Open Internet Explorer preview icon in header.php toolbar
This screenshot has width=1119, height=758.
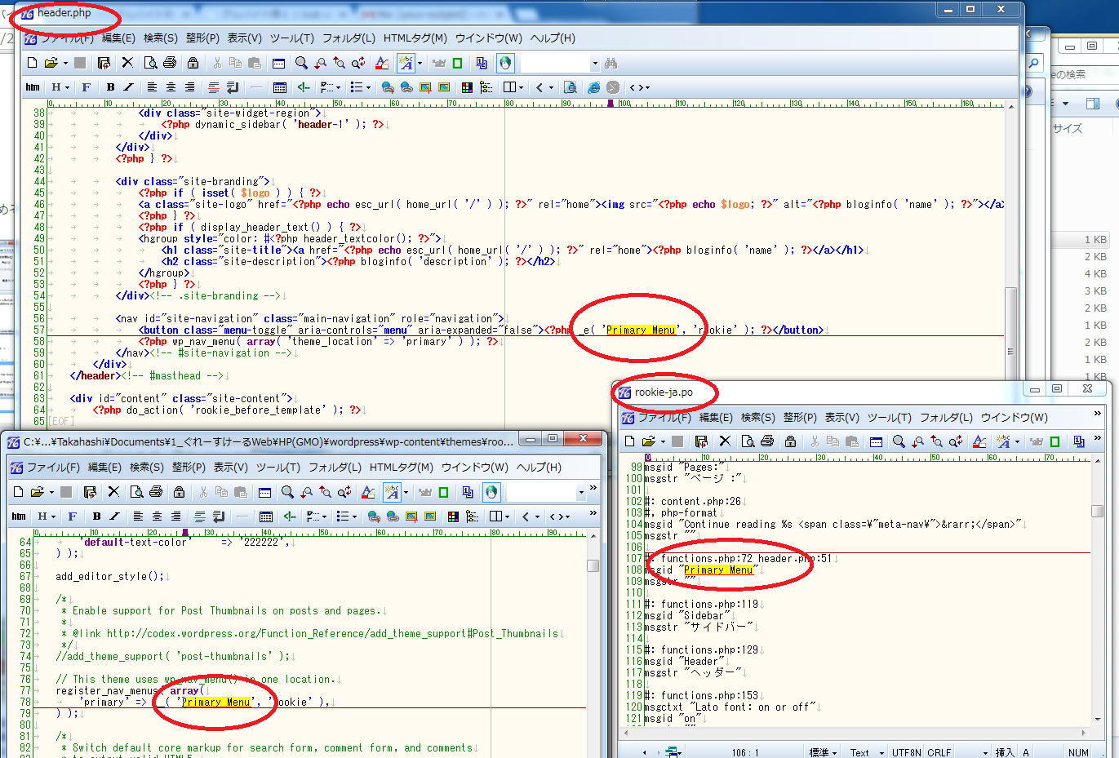593,87
